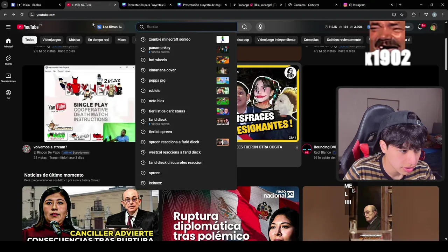Select the Mixes filter chip
This screenshot has height=252, width=448.
tap(122, 40)
